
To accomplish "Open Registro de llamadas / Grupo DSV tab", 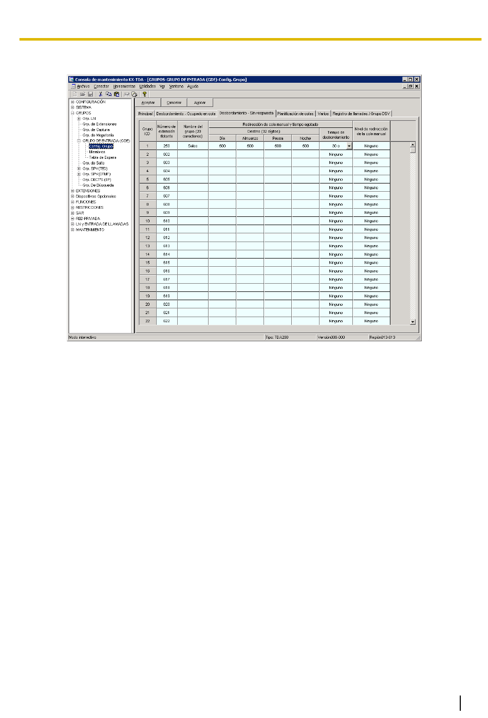I will 361,114.
